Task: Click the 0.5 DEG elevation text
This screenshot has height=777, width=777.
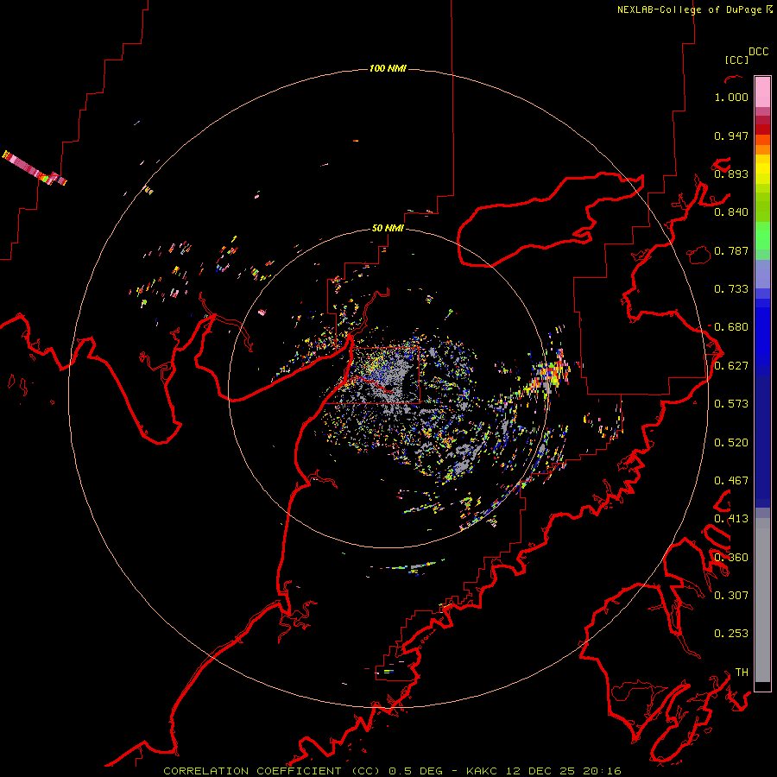Action: (x=415, y=771)
